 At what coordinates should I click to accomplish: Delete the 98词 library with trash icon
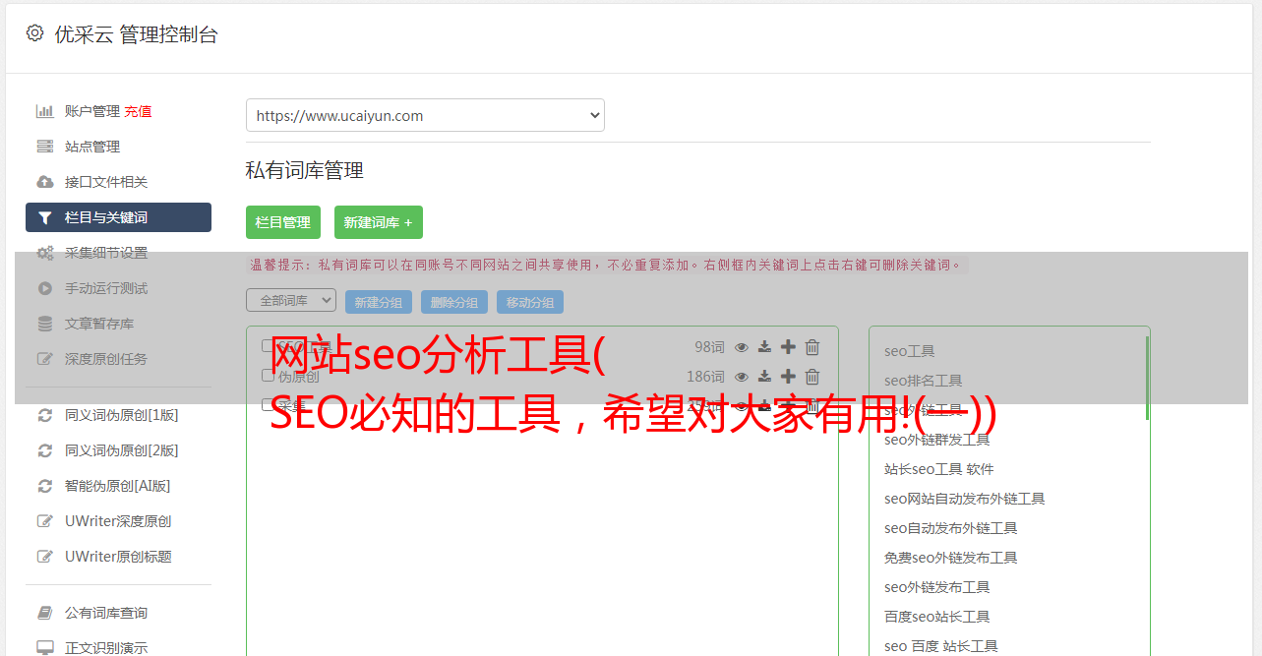pyautogui.click(x=812, y=347)
